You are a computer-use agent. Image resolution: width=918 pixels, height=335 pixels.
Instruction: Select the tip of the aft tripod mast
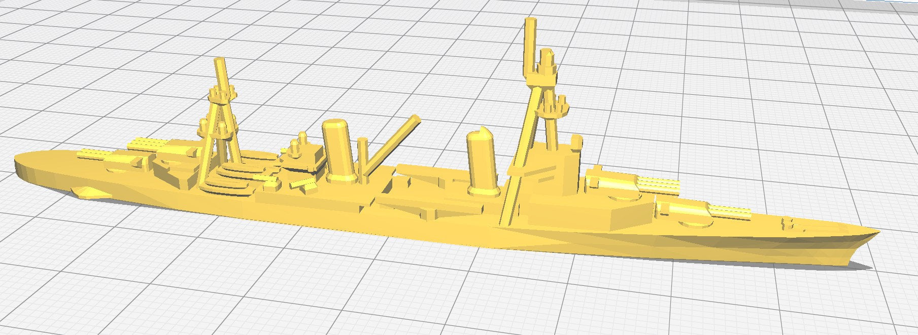coord(220,63)
